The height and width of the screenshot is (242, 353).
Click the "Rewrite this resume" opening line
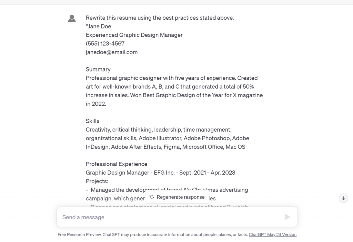[160, 18]
